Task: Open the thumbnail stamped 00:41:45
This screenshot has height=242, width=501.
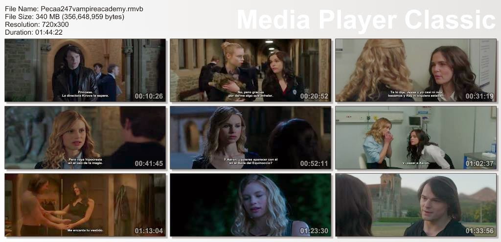Action: pos(85,138)
